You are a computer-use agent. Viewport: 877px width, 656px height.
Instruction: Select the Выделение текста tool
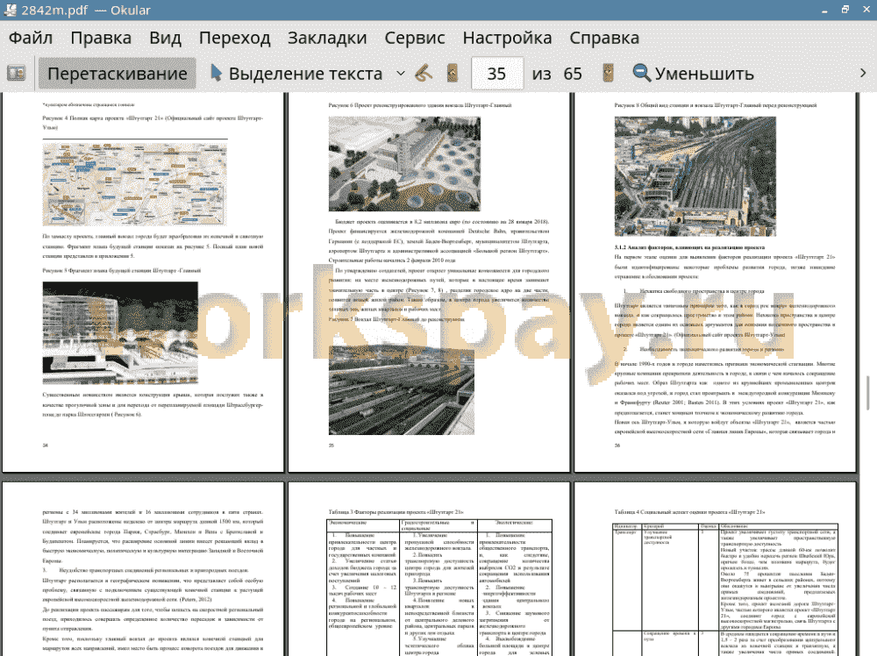pos(296,74)
